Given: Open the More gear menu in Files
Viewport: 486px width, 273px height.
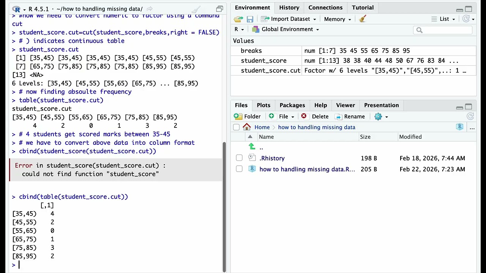Looking at the screenshot, I should [381, 116].
